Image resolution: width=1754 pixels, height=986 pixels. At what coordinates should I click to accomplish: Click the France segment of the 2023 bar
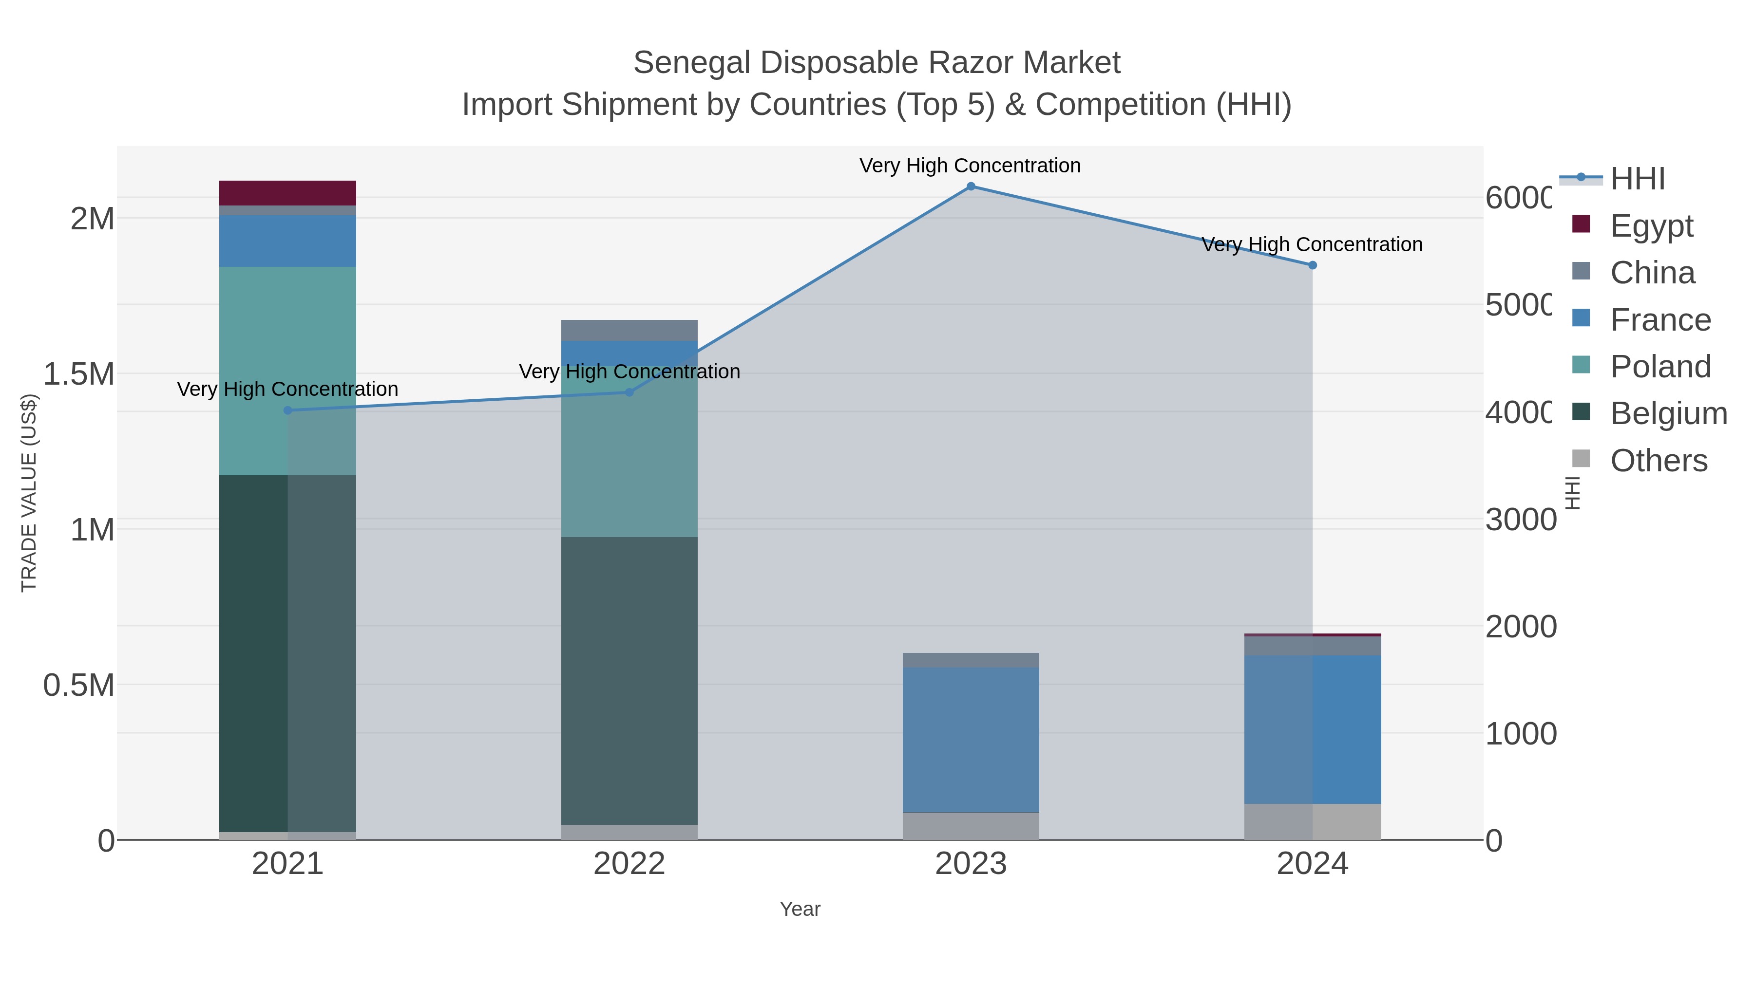point(971,740)
